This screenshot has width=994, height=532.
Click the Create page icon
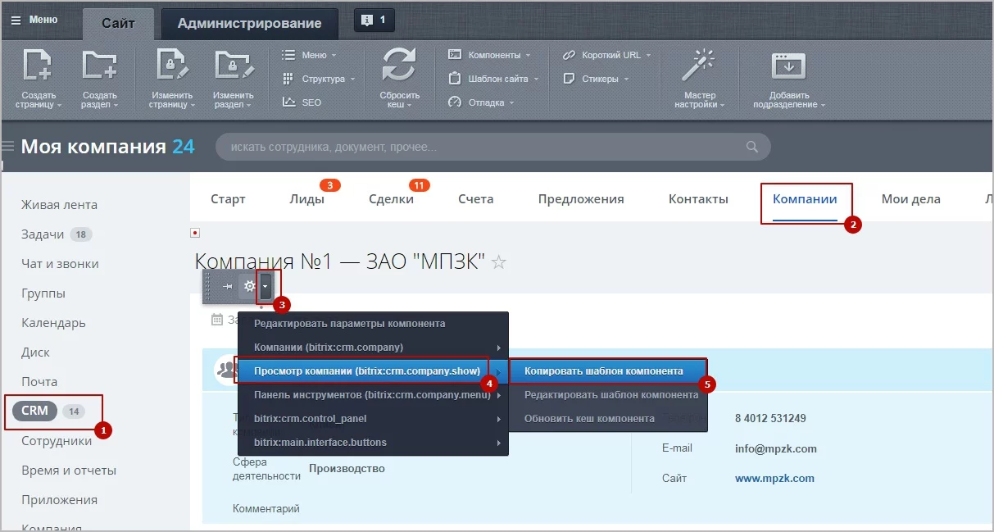pyautogui.click(x=38, y=67)
